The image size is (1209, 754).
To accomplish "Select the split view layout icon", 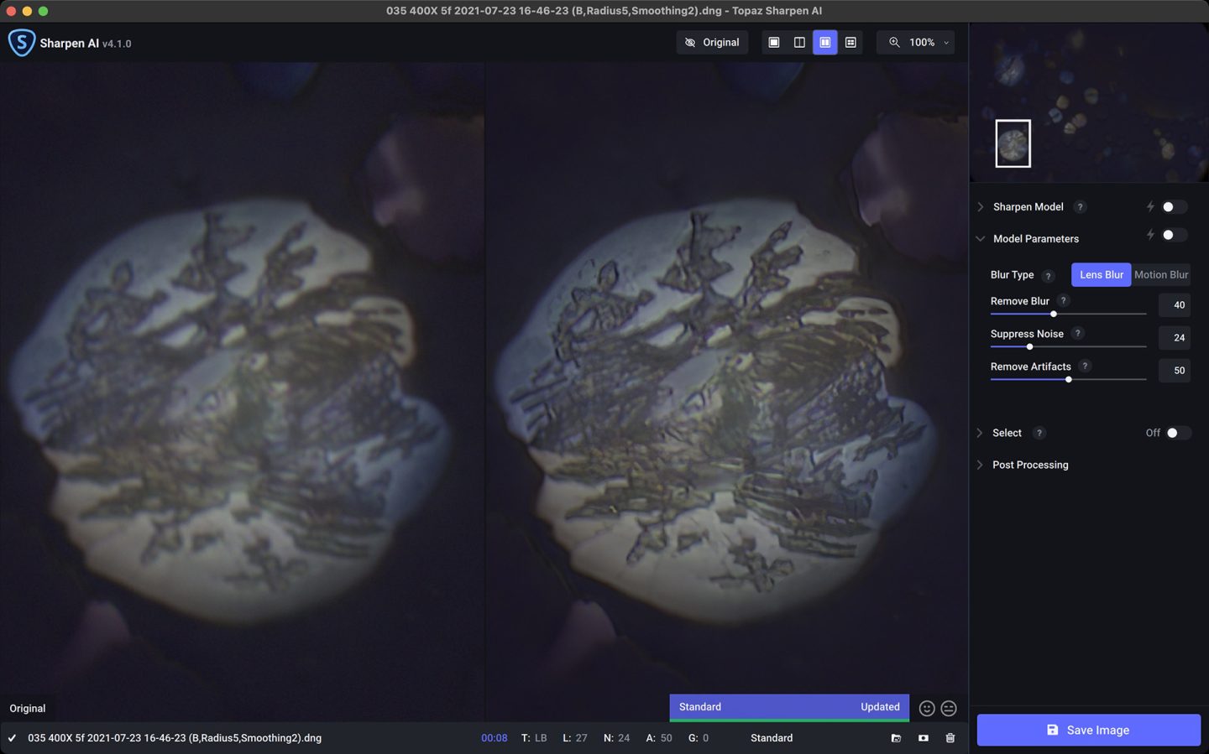I will coord(799,42).
